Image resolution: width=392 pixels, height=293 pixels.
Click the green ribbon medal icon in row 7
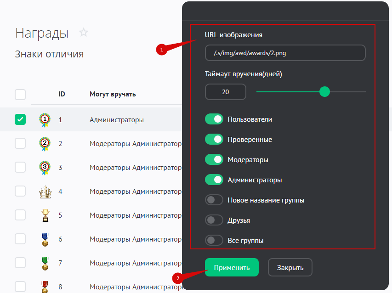45,263
